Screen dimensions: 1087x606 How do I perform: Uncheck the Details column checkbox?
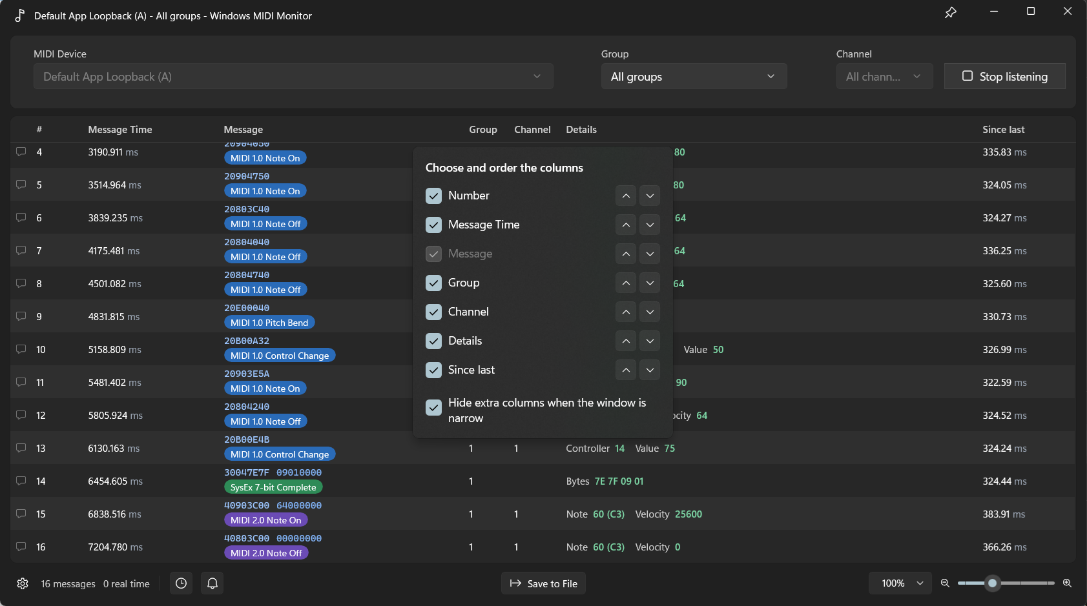coord(433,341)
